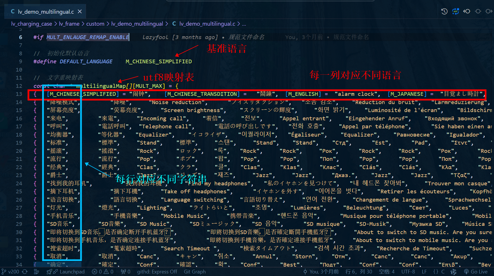This screenshot has height=276, width=494.
Task: Open next revision circle-arrow icon
Action: (x=489, y=11)
